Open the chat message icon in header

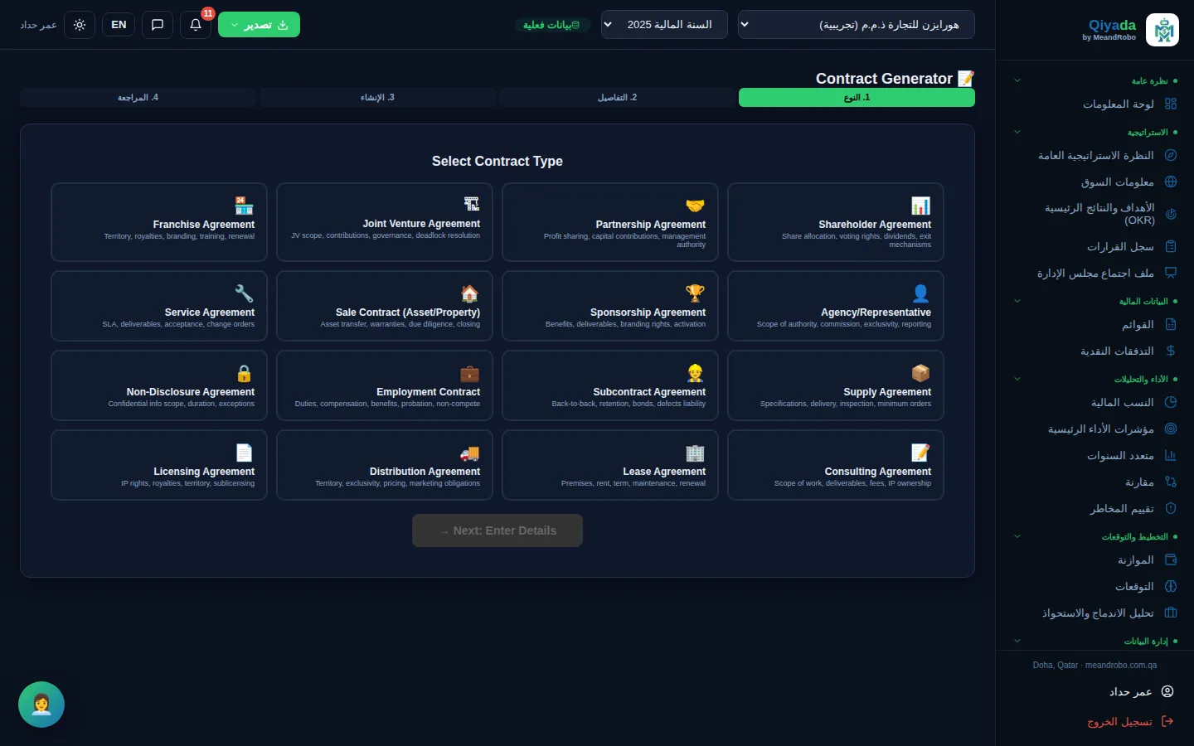(x=158, y=25)
